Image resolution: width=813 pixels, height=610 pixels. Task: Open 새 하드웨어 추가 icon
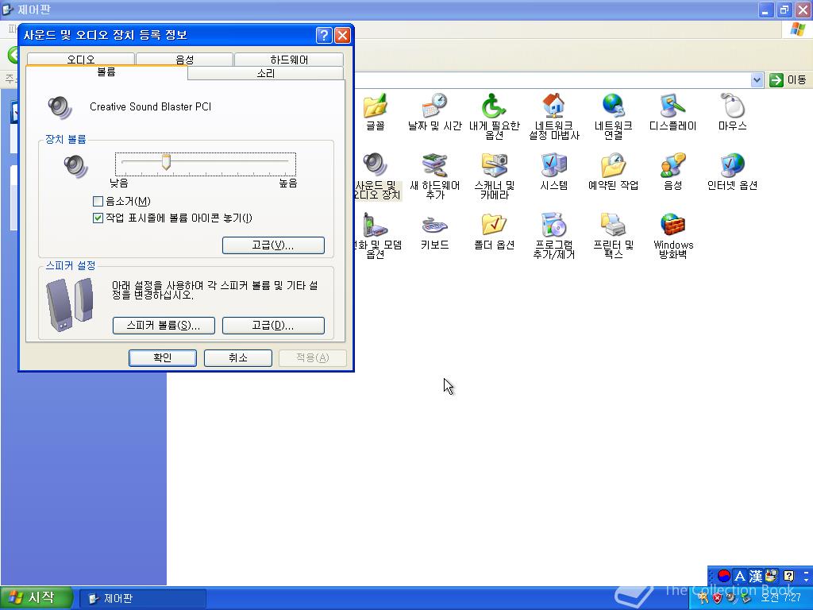[x=434, y=176]
